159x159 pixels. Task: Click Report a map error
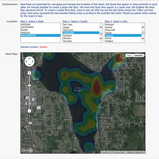(x=135, y=152)
